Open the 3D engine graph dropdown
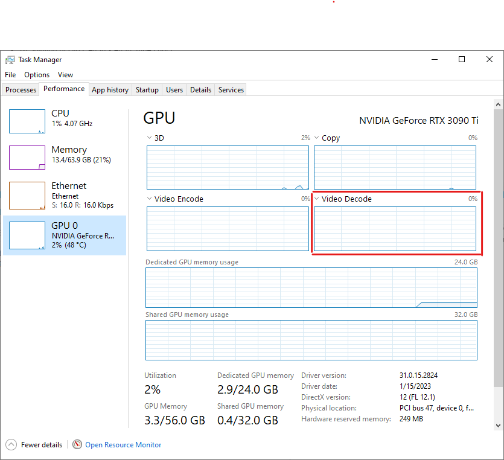 click(x=150, y=138)
